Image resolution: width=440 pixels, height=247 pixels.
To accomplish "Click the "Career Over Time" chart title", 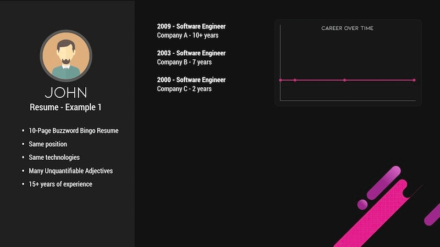I will (x=348, y=28).
